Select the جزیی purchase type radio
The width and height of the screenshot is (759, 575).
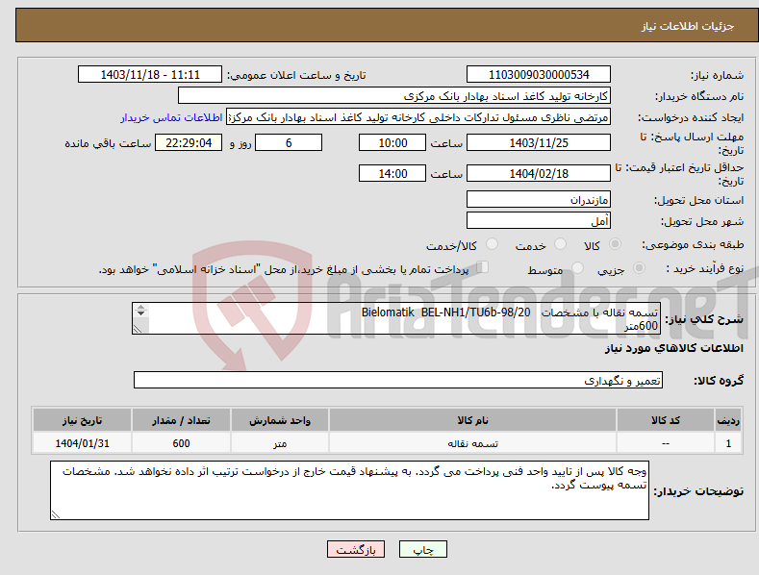(639, 267)
